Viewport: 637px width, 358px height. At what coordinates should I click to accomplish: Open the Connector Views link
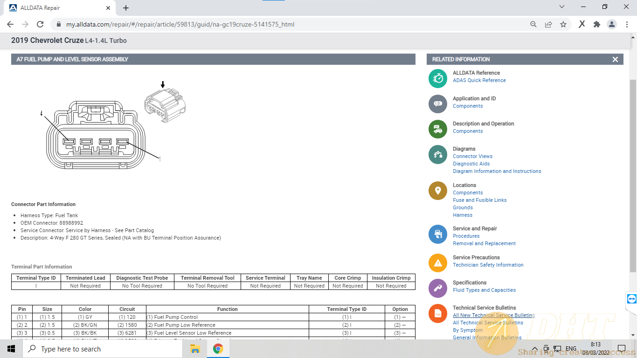point(472,156)
